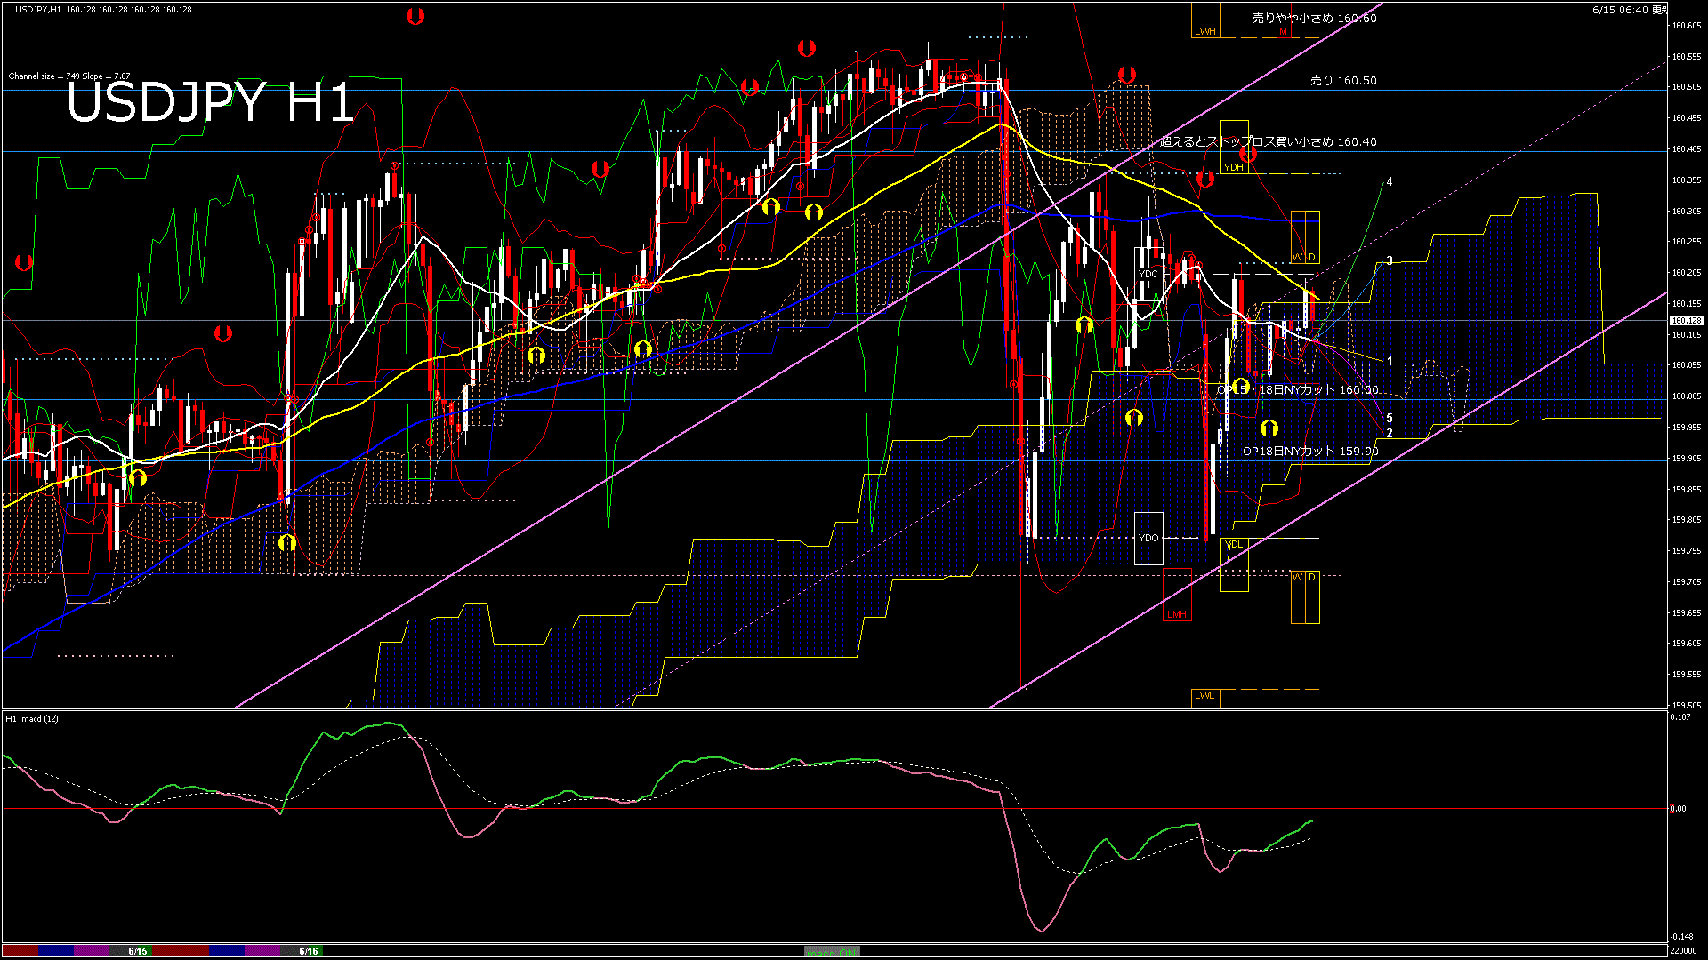
Task: Click the 'OP18日NYカット 159.90' label
Action: tap(1310, 451)
